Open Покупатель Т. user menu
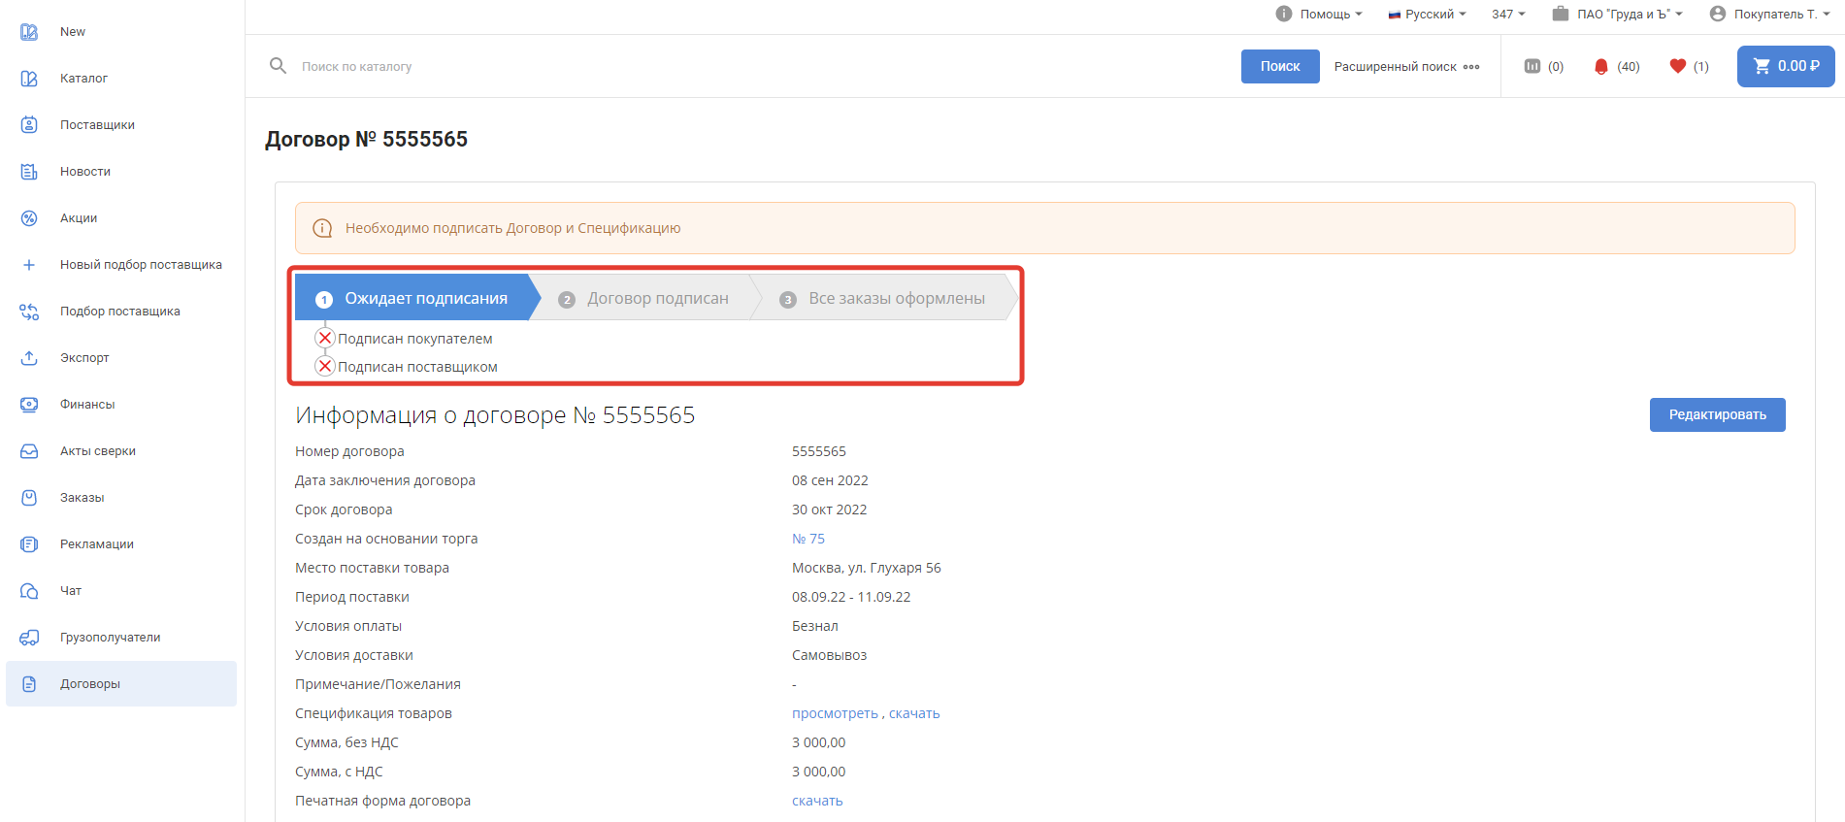The image size is (1845, 822). coord(1769,14)
